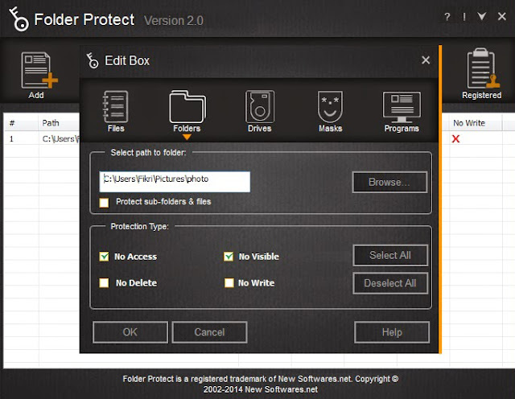Select the Files category icon
515x399 pixels.
[x=115, y=107]
